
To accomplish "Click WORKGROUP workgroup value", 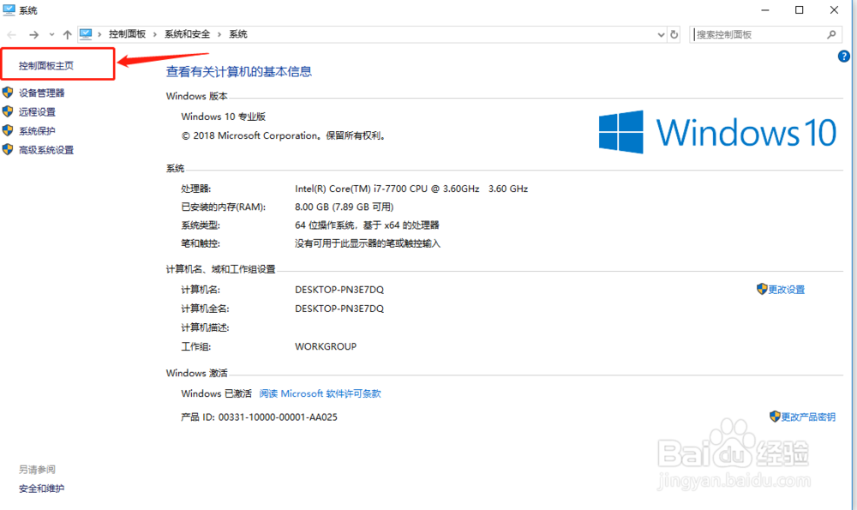I will click(326, 346).
